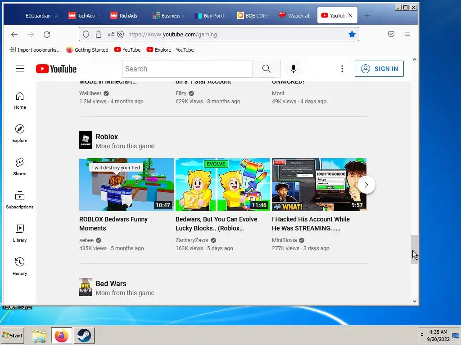Switch to second RichAds tab
This screenshot has width=461, height=345.
click(127, 16)
